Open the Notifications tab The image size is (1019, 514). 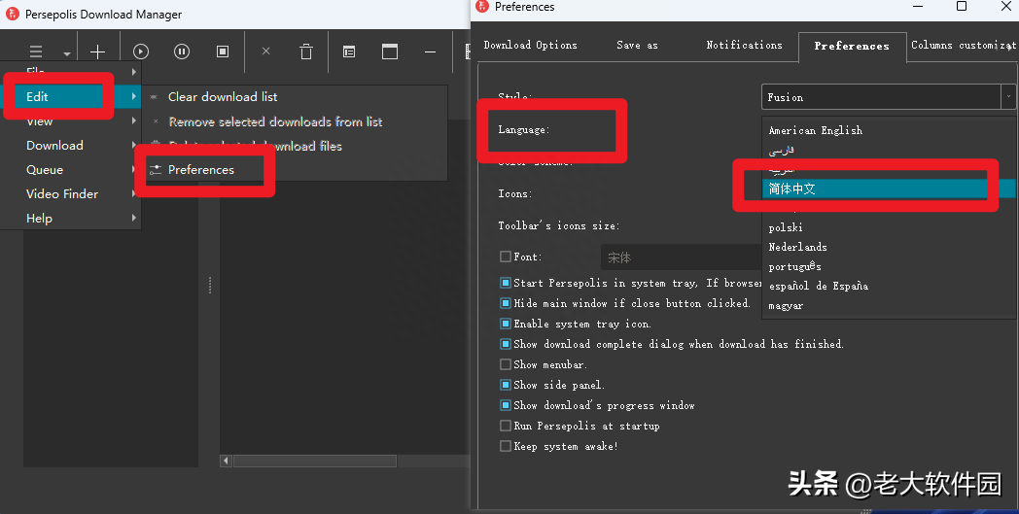[744, 45]
